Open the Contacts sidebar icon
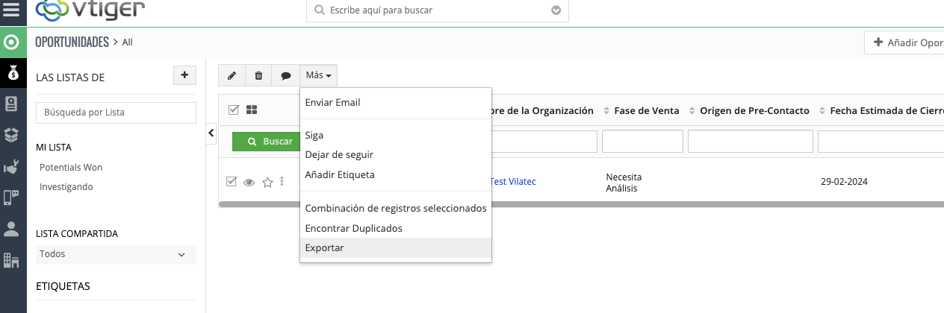Viewport: 944px width, 313px height. click(12, 104)
